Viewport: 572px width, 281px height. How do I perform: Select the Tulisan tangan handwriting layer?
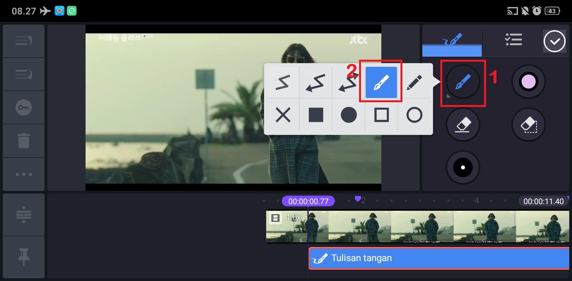point(439,258)
